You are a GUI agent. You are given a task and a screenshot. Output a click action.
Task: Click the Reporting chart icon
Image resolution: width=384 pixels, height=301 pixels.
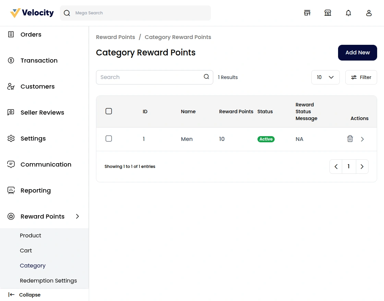coord(11,190)
